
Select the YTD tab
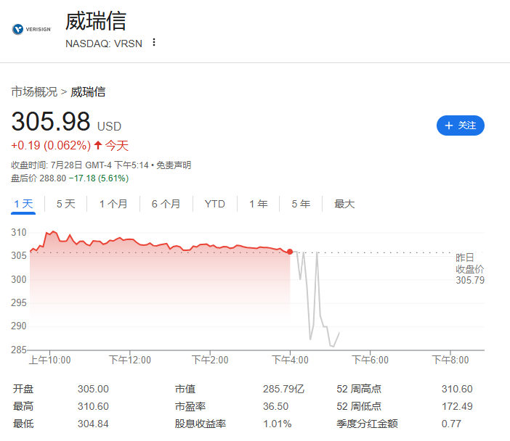click(214, 204)
